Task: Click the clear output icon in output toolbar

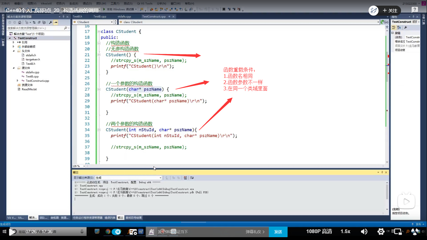Action: [185, 178]
